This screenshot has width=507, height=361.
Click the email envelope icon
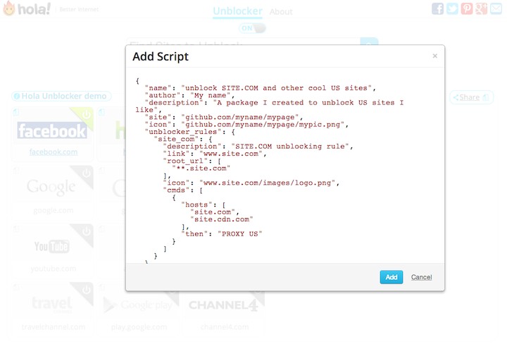496,8
